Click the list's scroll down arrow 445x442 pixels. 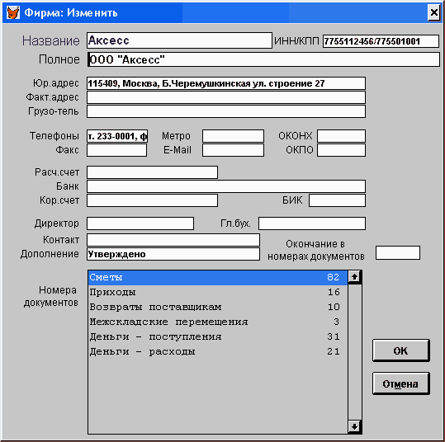[354, 426]
